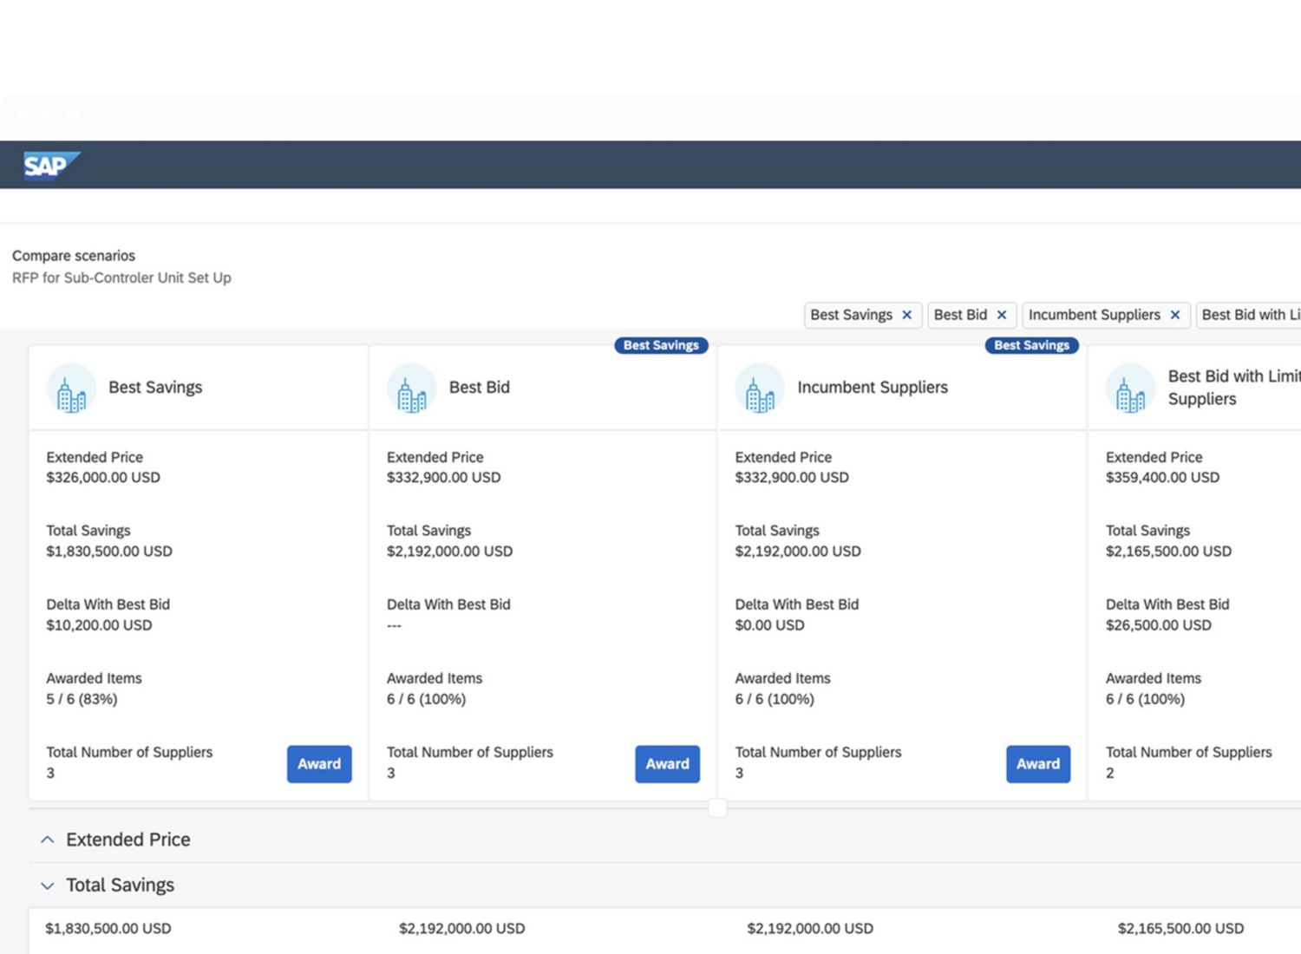Click the splitter handle below scenario cards

click(717, 808)
